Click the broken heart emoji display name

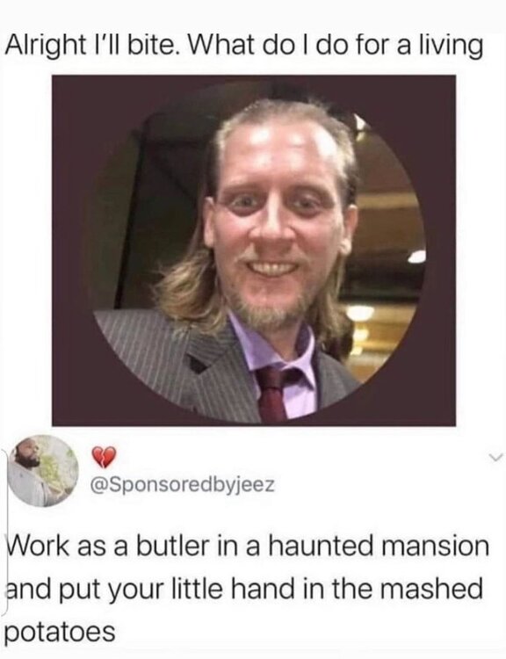(103, 457)
